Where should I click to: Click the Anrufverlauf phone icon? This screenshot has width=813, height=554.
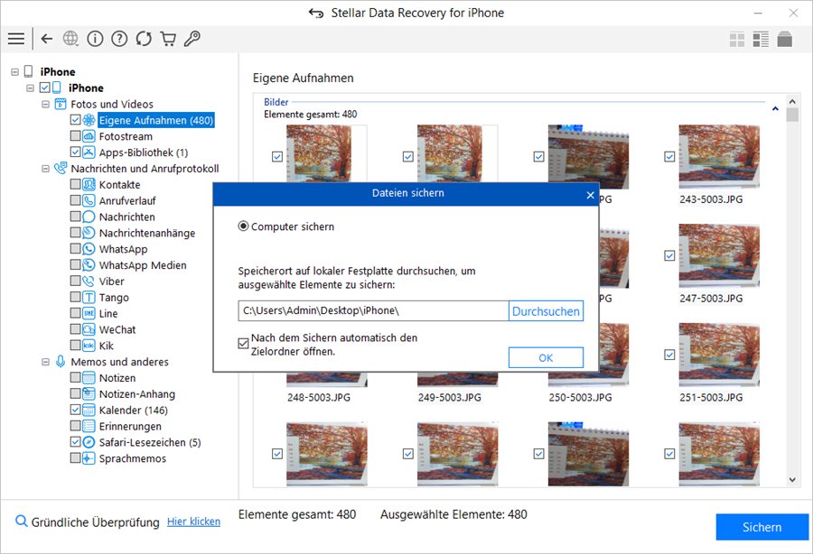89,200
